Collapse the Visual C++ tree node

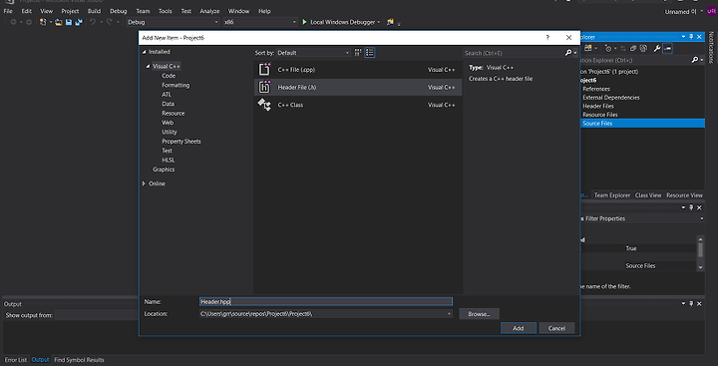pyautogui.click(x=149, y=67)
